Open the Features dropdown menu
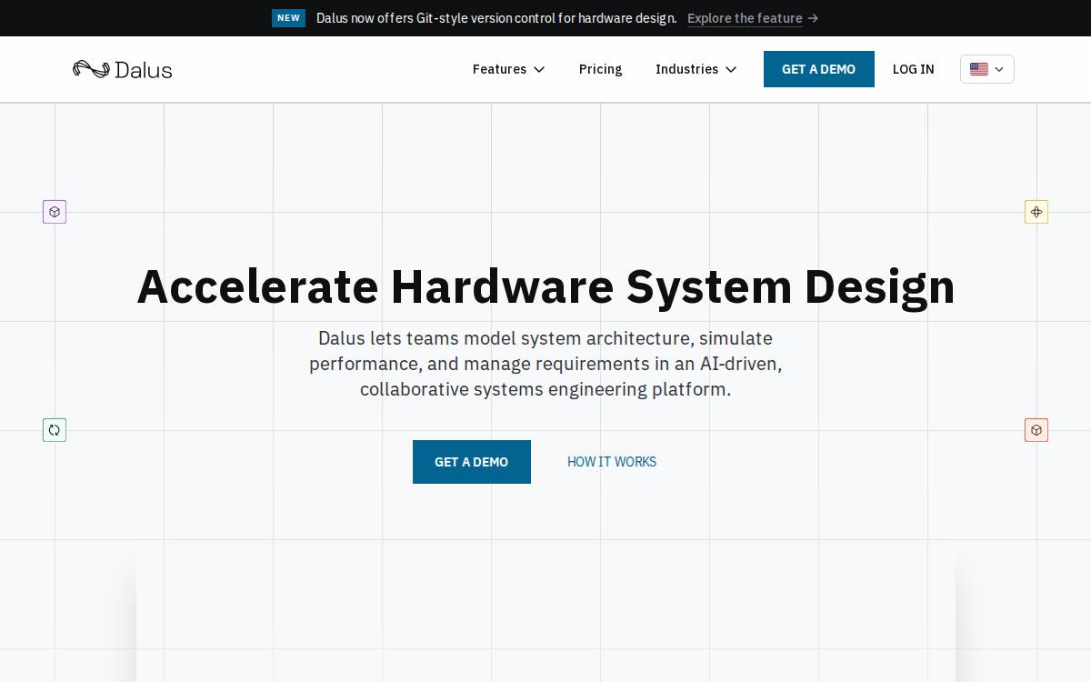 (508, 69)
